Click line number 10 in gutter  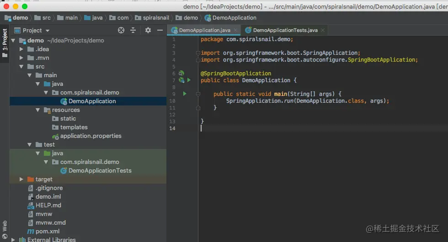[x=172, y=101]
